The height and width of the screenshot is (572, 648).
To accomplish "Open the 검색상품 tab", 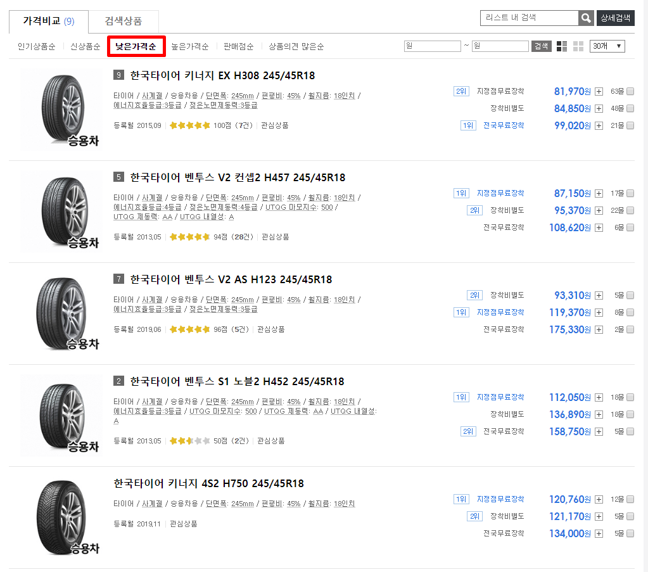I will tap(124, 22).
